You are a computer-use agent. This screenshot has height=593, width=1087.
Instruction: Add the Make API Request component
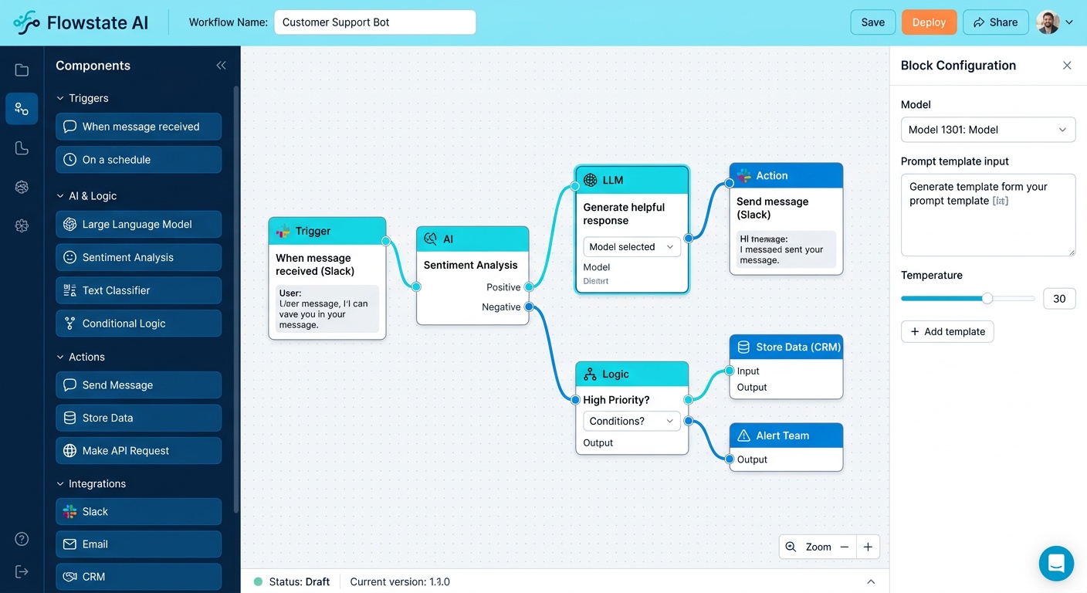(x=138, y=451)
